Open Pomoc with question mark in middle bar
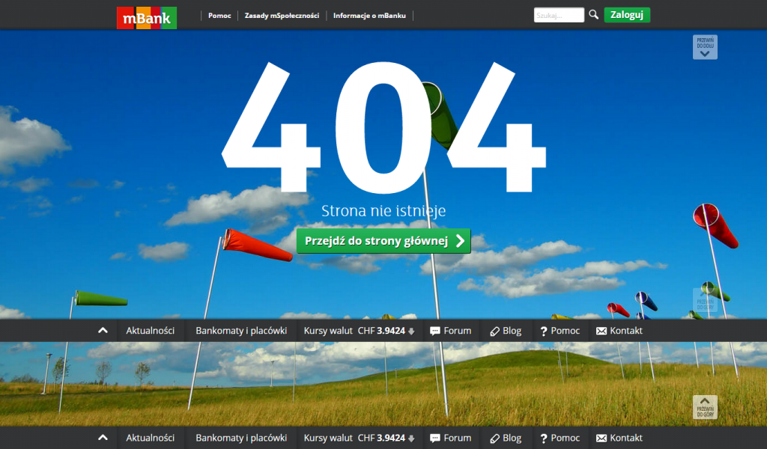The height and width of the screenshot is (449, 767). point(560,331)
